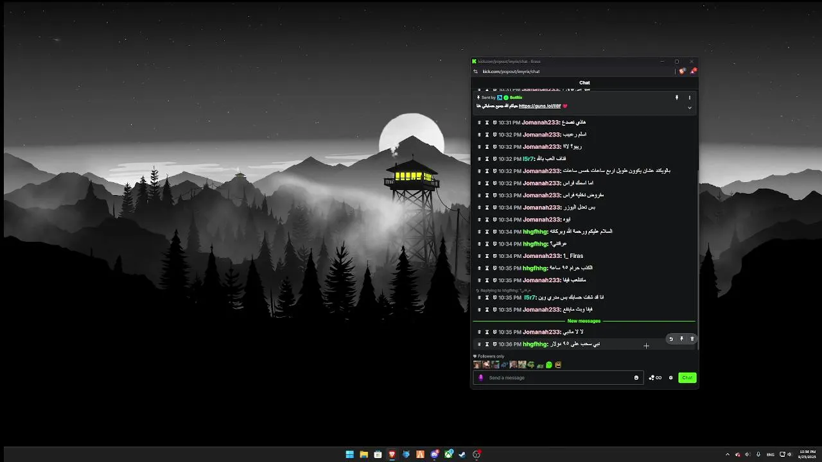Timeout user on 10:33 PM Jomanah233 message (hourglass)
The width and height of the screenshot is (822, 462).
coord(487,195)
